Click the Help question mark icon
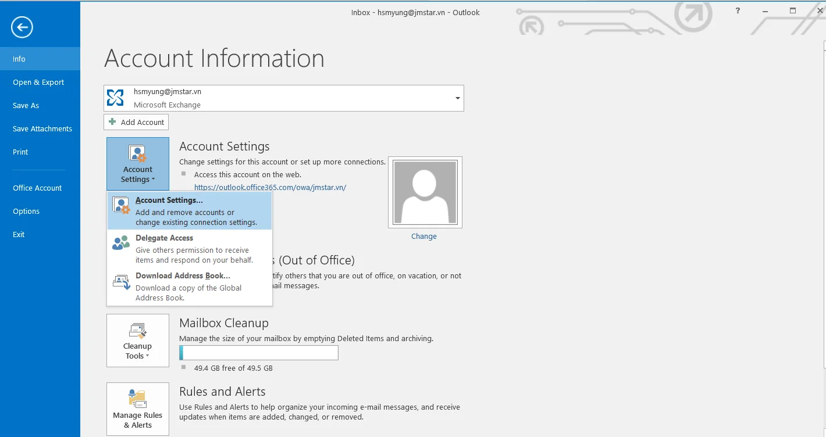The width and height of the screenshot is (826, 437). 738,11
